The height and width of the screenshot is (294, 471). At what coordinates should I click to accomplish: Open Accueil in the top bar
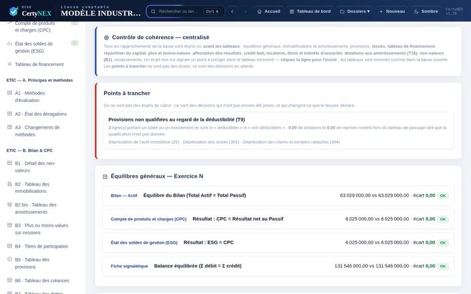coord(269,11)
